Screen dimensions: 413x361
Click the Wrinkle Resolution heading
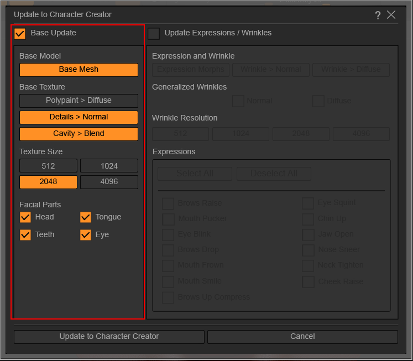pyautogui.click(x=185, y=118)
